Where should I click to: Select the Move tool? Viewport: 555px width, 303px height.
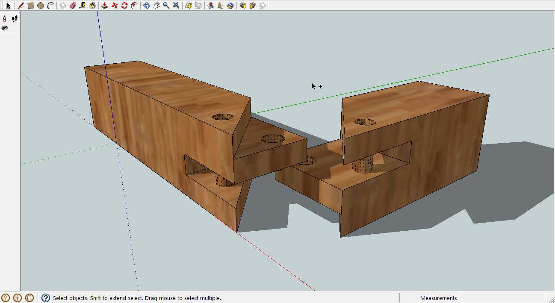click(114, 6)
